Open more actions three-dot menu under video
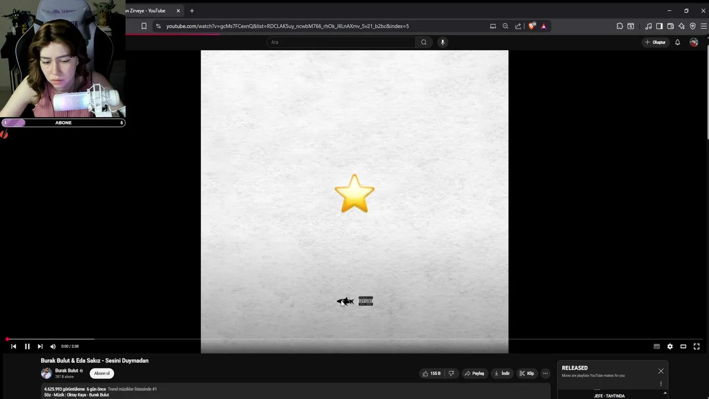Image resolution: width=709 pixels, height=399 pixels. pyautogui.click(x=545, y=374)
